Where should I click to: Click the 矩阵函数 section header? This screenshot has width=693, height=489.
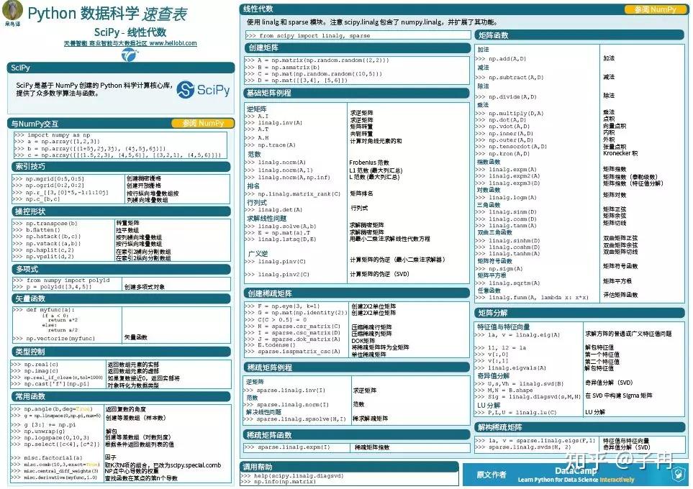point(580,35)
